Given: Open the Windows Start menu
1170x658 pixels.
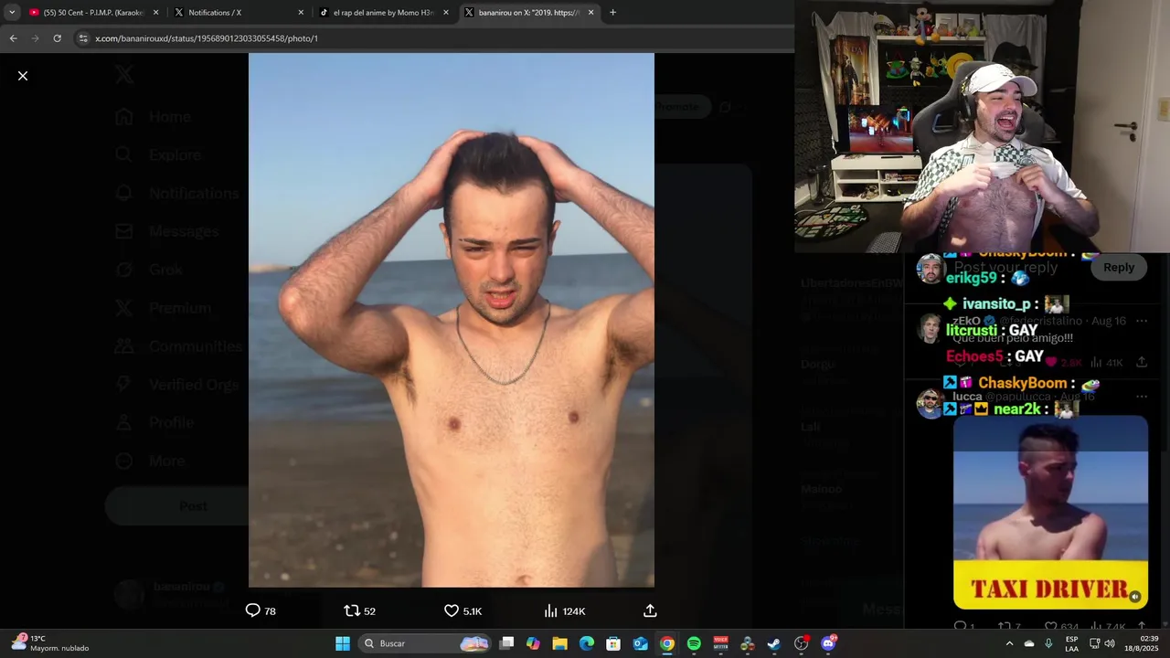Looking at the screenshot, I should tap(343, 643).
